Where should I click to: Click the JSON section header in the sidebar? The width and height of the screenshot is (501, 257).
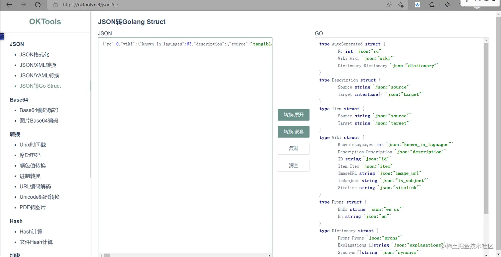click(x=17, y=44)
